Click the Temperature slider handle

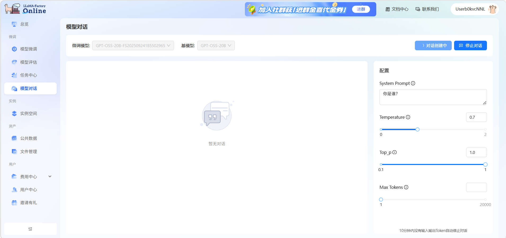tap(418, 129)
